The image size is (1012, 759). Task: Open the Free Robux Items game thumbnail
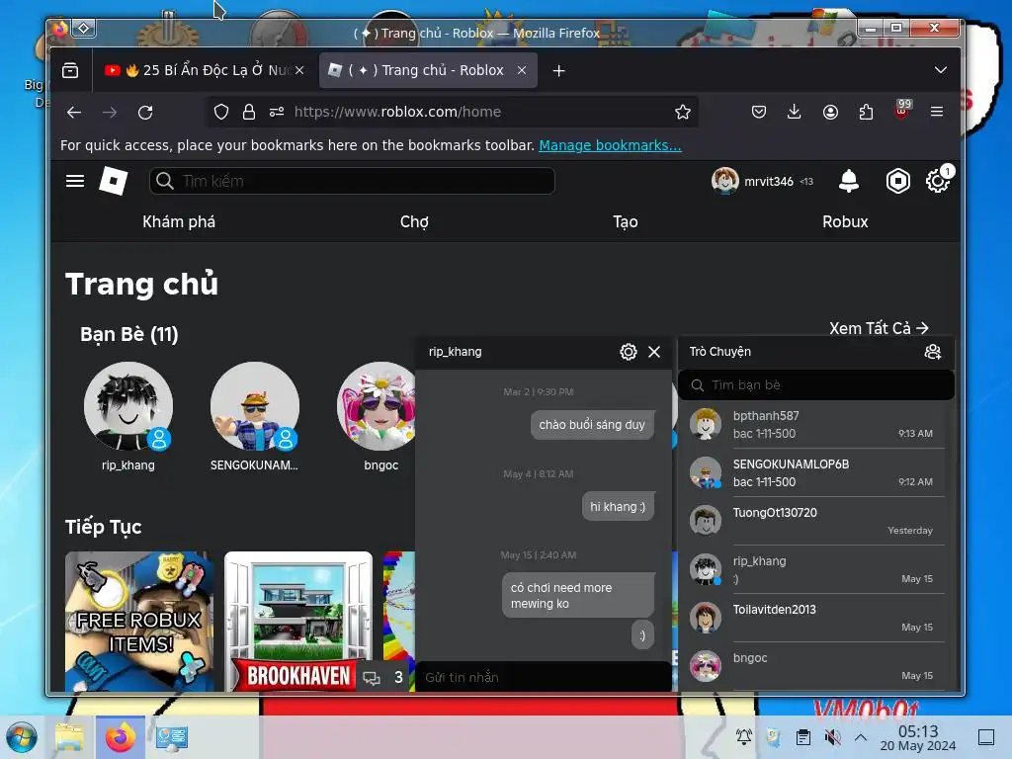(x=138, y=621)
